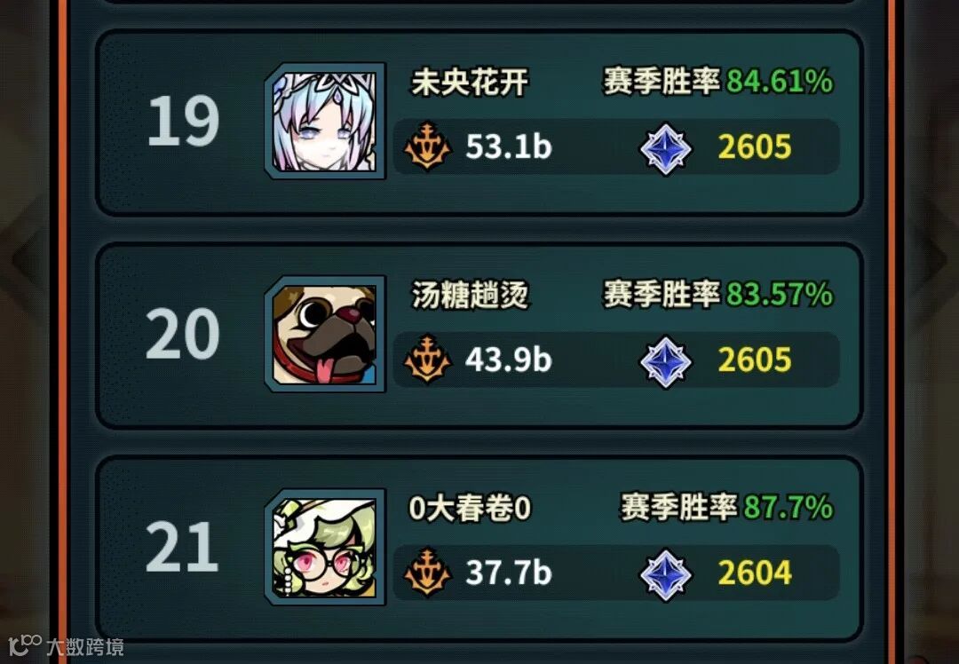The width and height of the screenshot is (959, 664).
Task: Select player name 0大春卷0
Action: (x=470, y=508)
